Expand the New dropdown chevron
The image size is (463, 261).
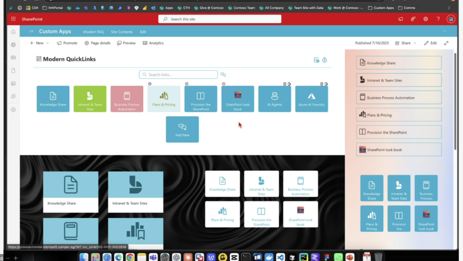tap(47, 43)
